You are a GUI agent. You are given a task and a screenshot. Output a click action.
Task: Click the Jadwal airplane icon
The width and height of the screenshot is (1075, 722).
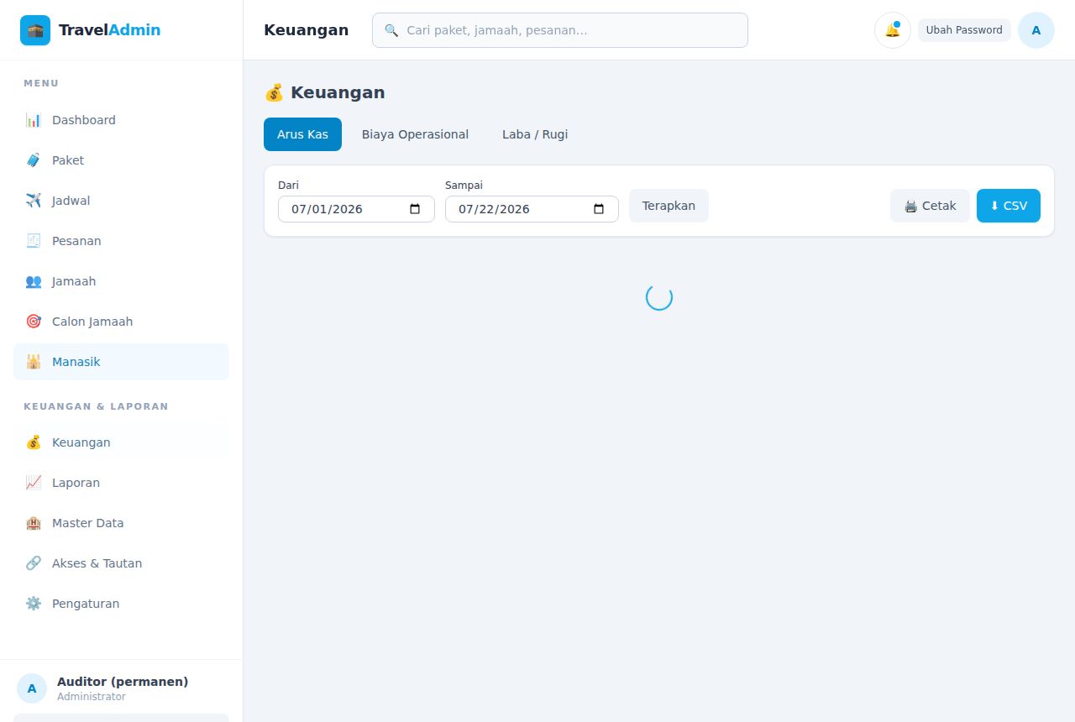pyautogui.click(x=34, y=201)
